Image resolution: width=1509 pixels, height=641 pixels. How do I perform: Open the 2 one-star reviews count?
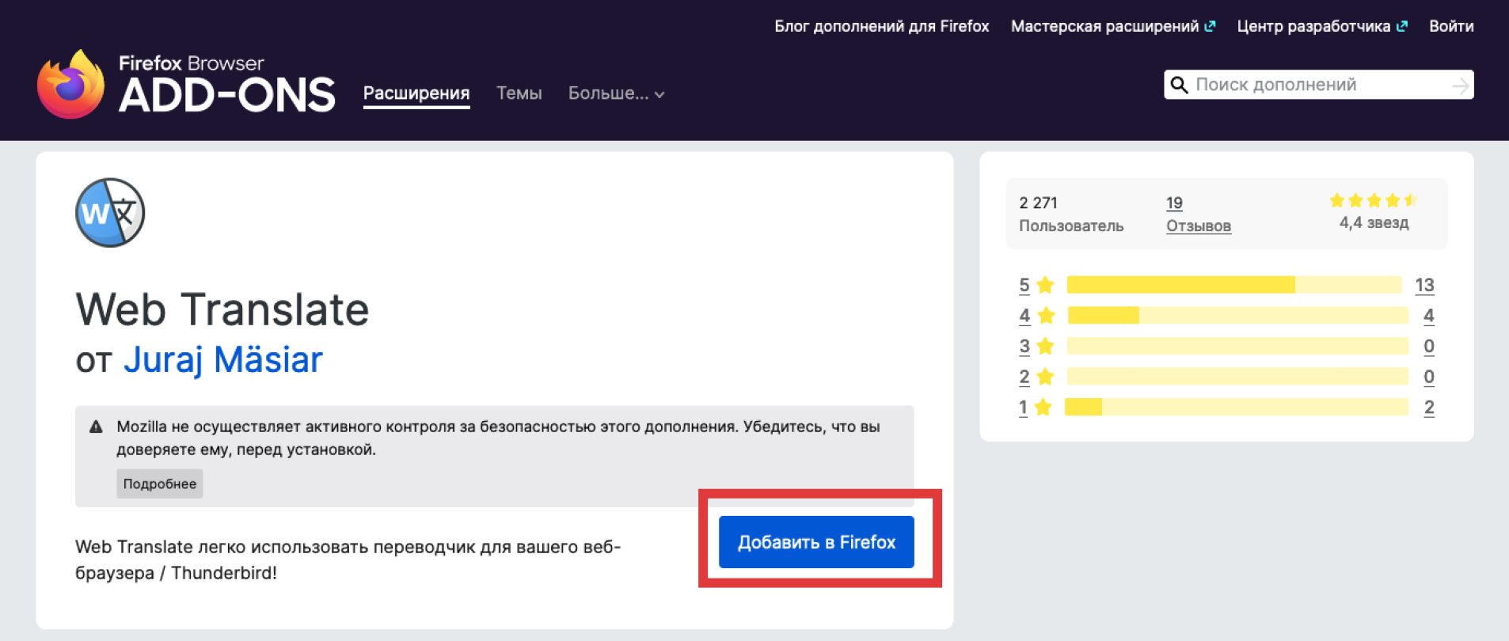tap(1429, 408)
